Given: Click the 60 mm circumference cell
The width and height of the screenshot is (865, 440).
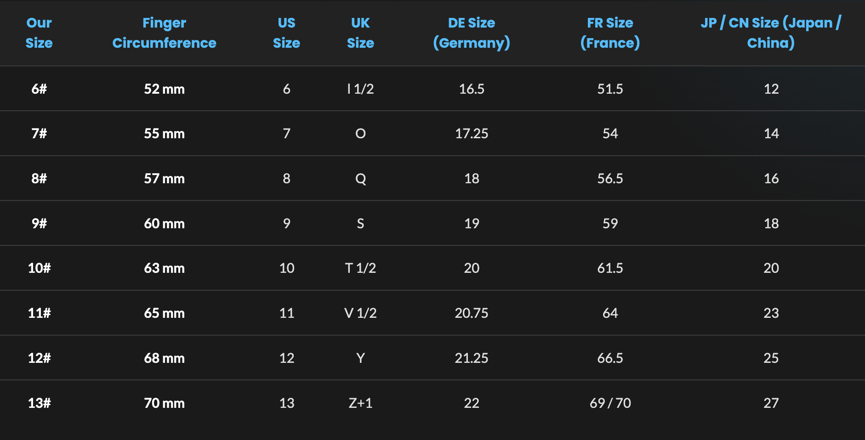Looking at the screenshot, I should tap(164, 223).
